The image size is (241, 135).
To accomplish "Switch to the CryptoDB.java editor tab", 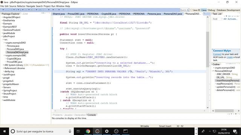I will pos(109,14).
